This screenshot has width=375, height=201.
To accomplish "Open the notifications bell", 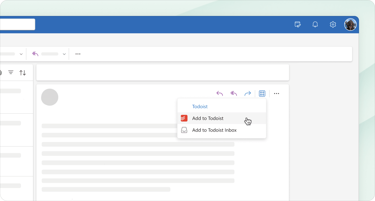I will click(x=315, y=24).
